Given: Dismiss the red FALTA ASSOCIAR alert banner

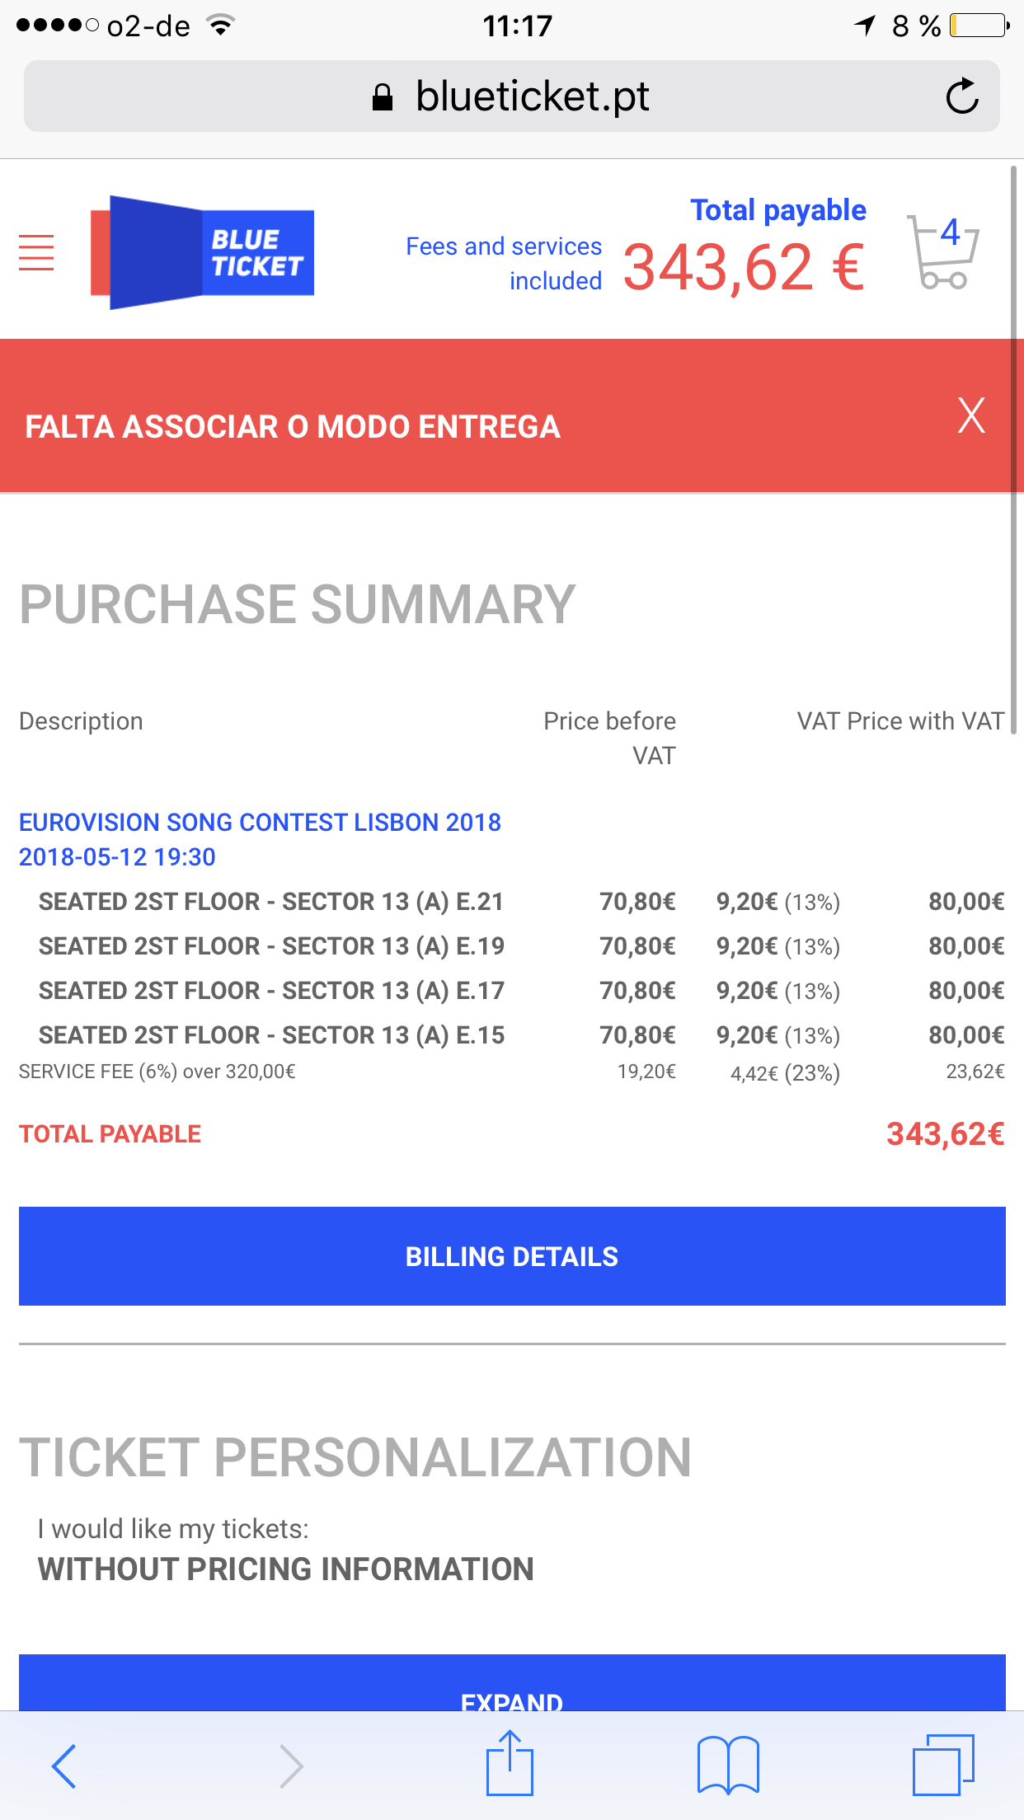Looking at the screenshot, I should pyautogui.click(x=971, y=415).
